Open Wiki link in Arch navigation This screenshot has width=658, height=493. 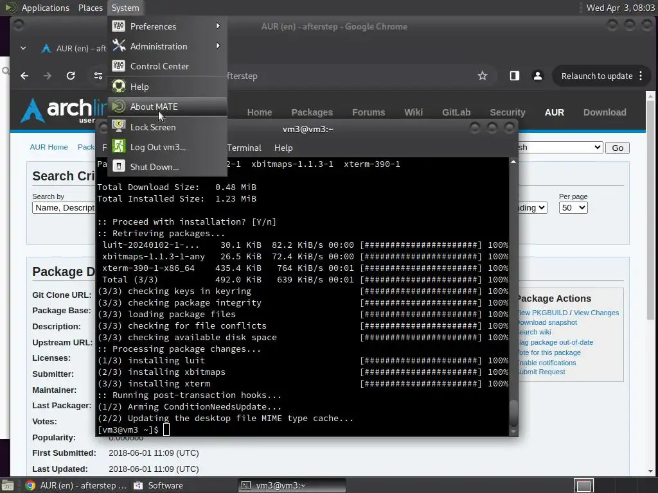point(413,112)
